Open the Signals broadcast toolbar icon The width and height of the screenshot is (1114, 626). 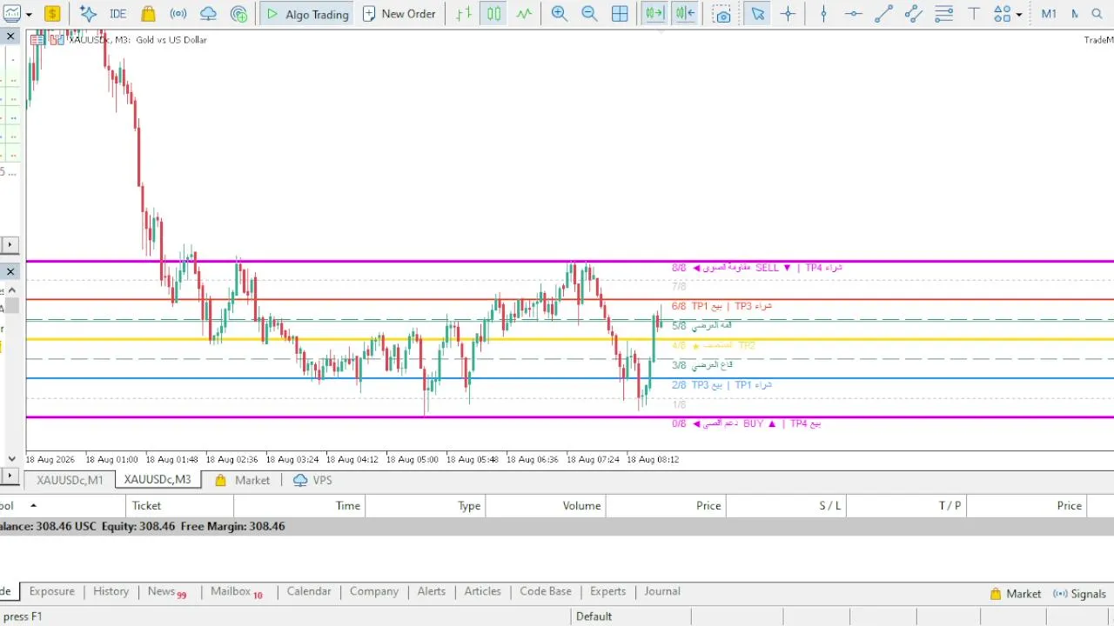[x=178, y=14]
